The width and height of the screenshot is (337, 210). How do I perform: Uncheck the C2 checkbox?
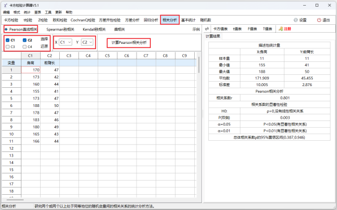(24, 40)
